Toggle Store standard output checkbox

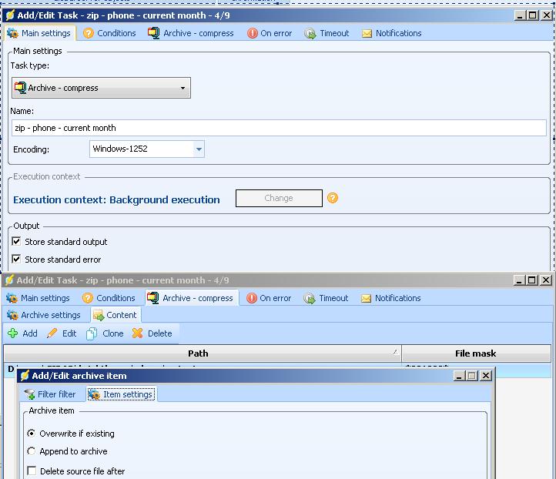pyautogui.click(x=17, y=242)
